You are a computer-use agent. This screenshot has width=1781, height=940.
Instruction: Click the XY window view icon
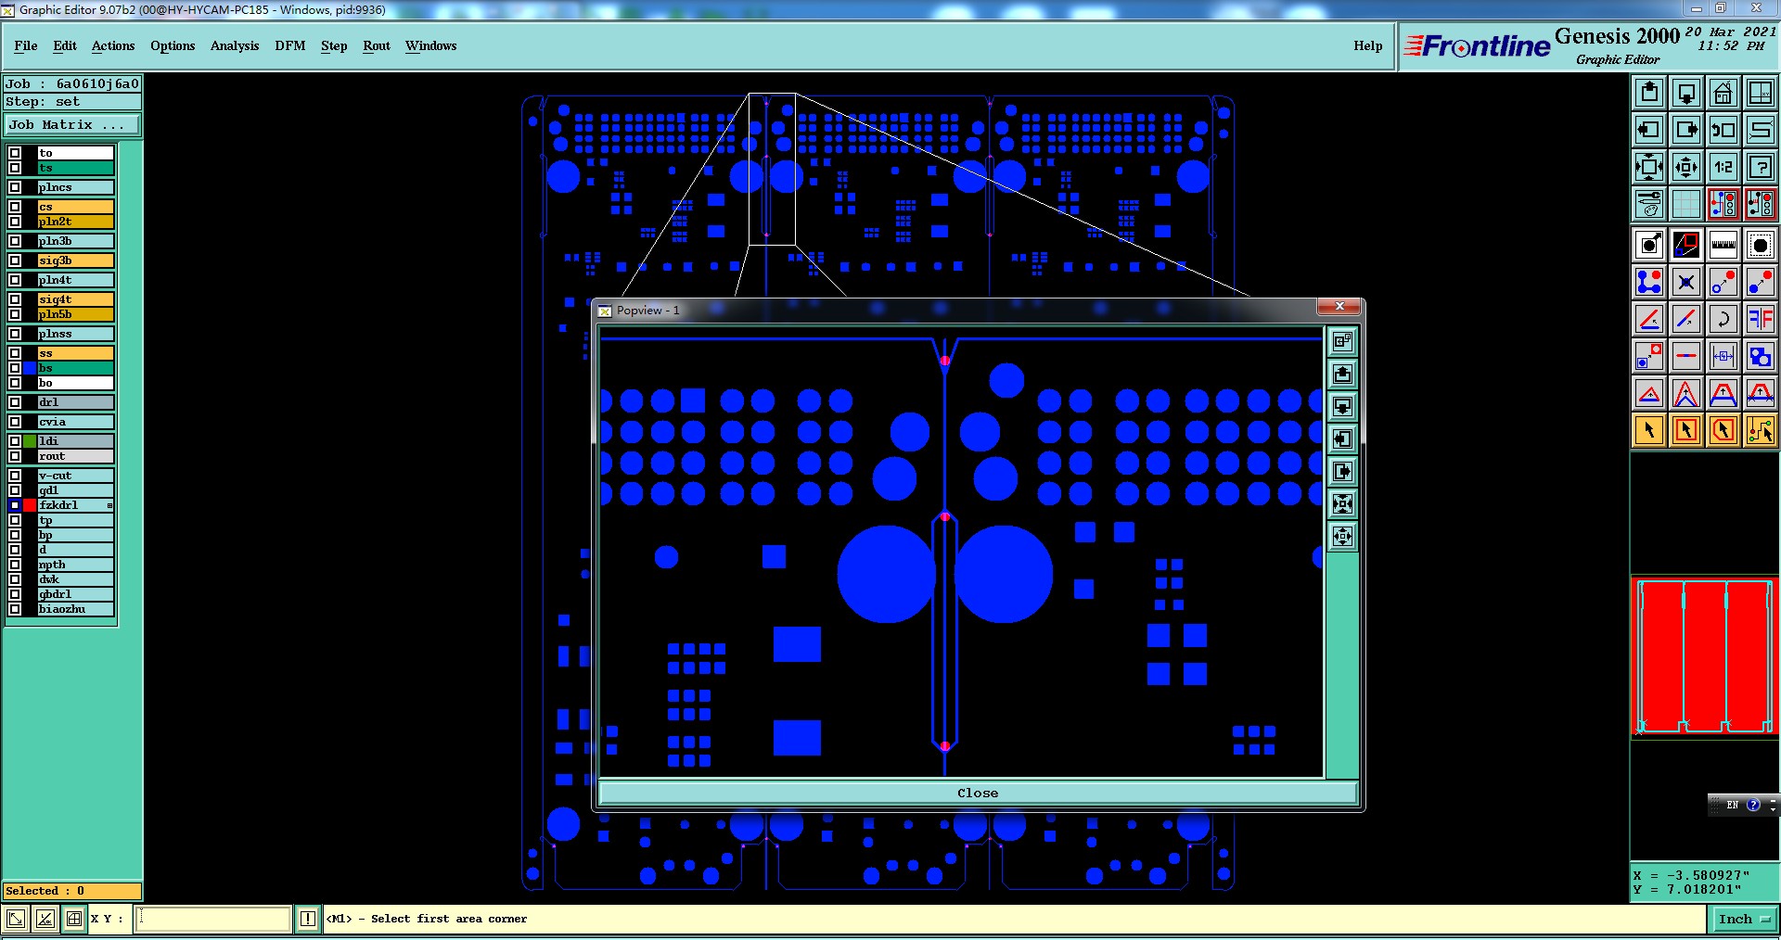(1761, 92)
